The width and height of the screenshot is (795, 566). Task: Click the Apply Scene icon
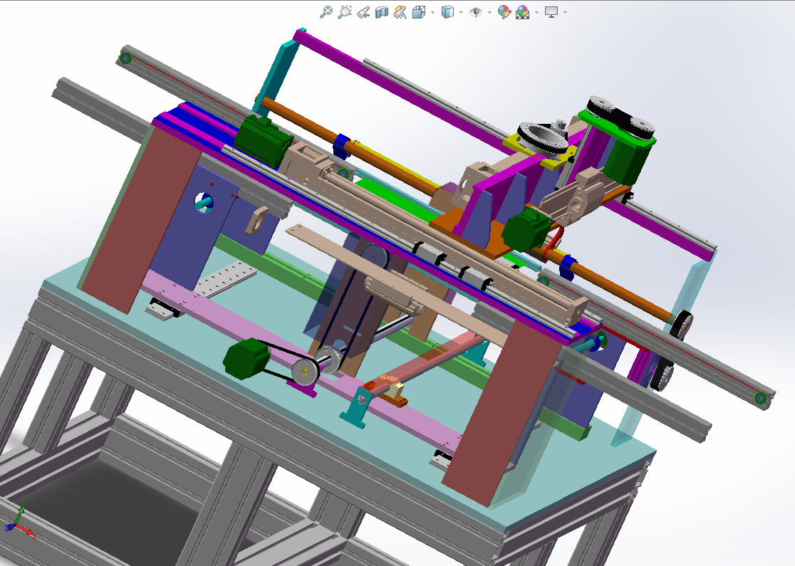(x=522, y=12)
